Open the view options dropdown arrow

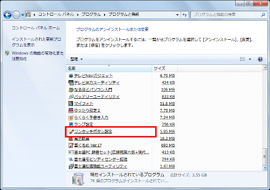(250, 59)
